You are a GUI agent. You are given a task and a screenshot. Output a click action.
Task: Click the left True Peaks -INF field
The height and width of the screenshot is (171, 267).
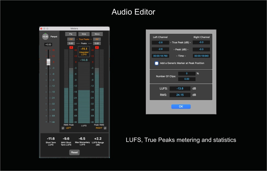(71, 39)
